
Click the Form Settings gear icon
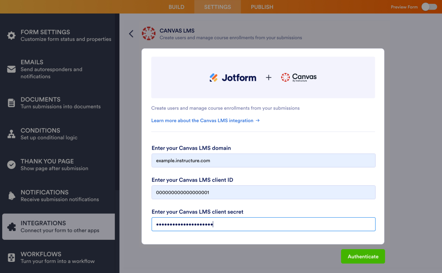click(x=11, y=35)
